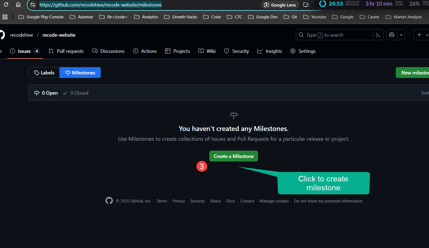Click the GitHub logo in header

coord(2,35)
